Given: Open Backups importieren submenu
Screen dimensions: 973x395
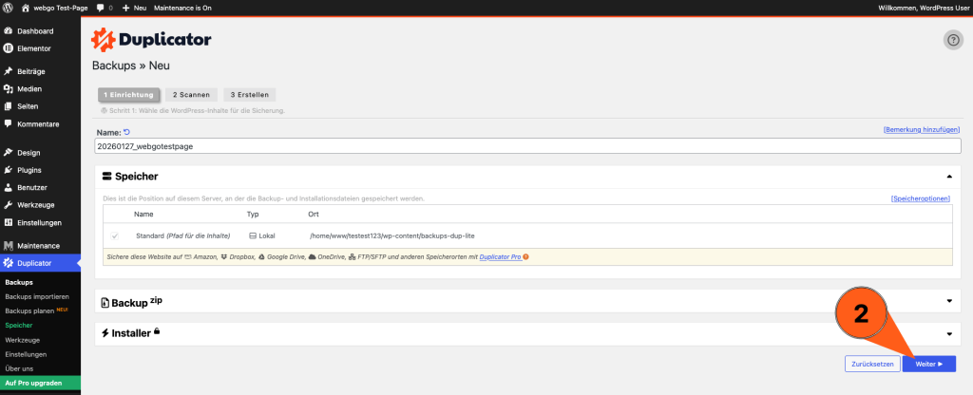Looking at the screenshot, I should pos(37,296).
